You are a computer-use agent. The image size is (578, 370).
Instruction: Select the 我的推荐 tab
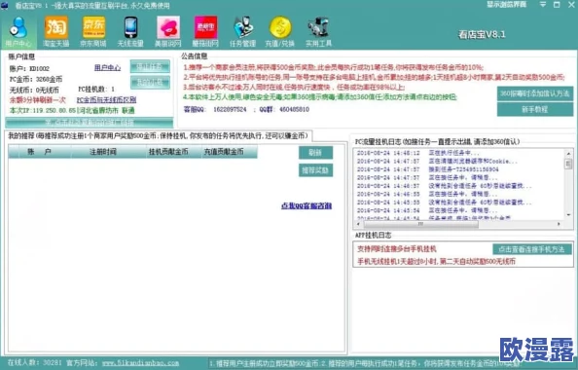tap(159, 135)
